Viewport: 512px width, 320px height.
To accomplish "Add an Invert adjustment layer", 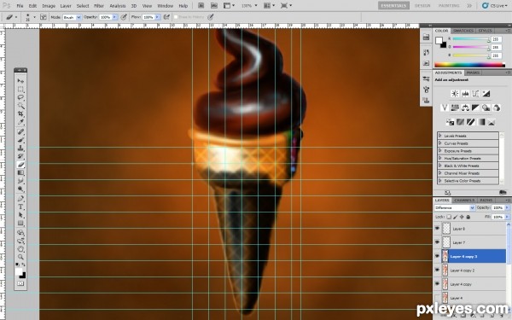I will 450,122.
